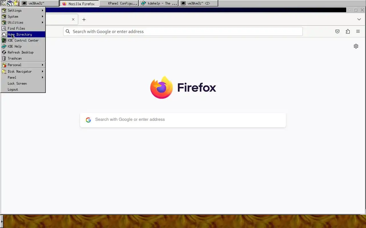Click the Firefox address bar
Viewport: 366px width, 228px height.
(x=183, y=31)
